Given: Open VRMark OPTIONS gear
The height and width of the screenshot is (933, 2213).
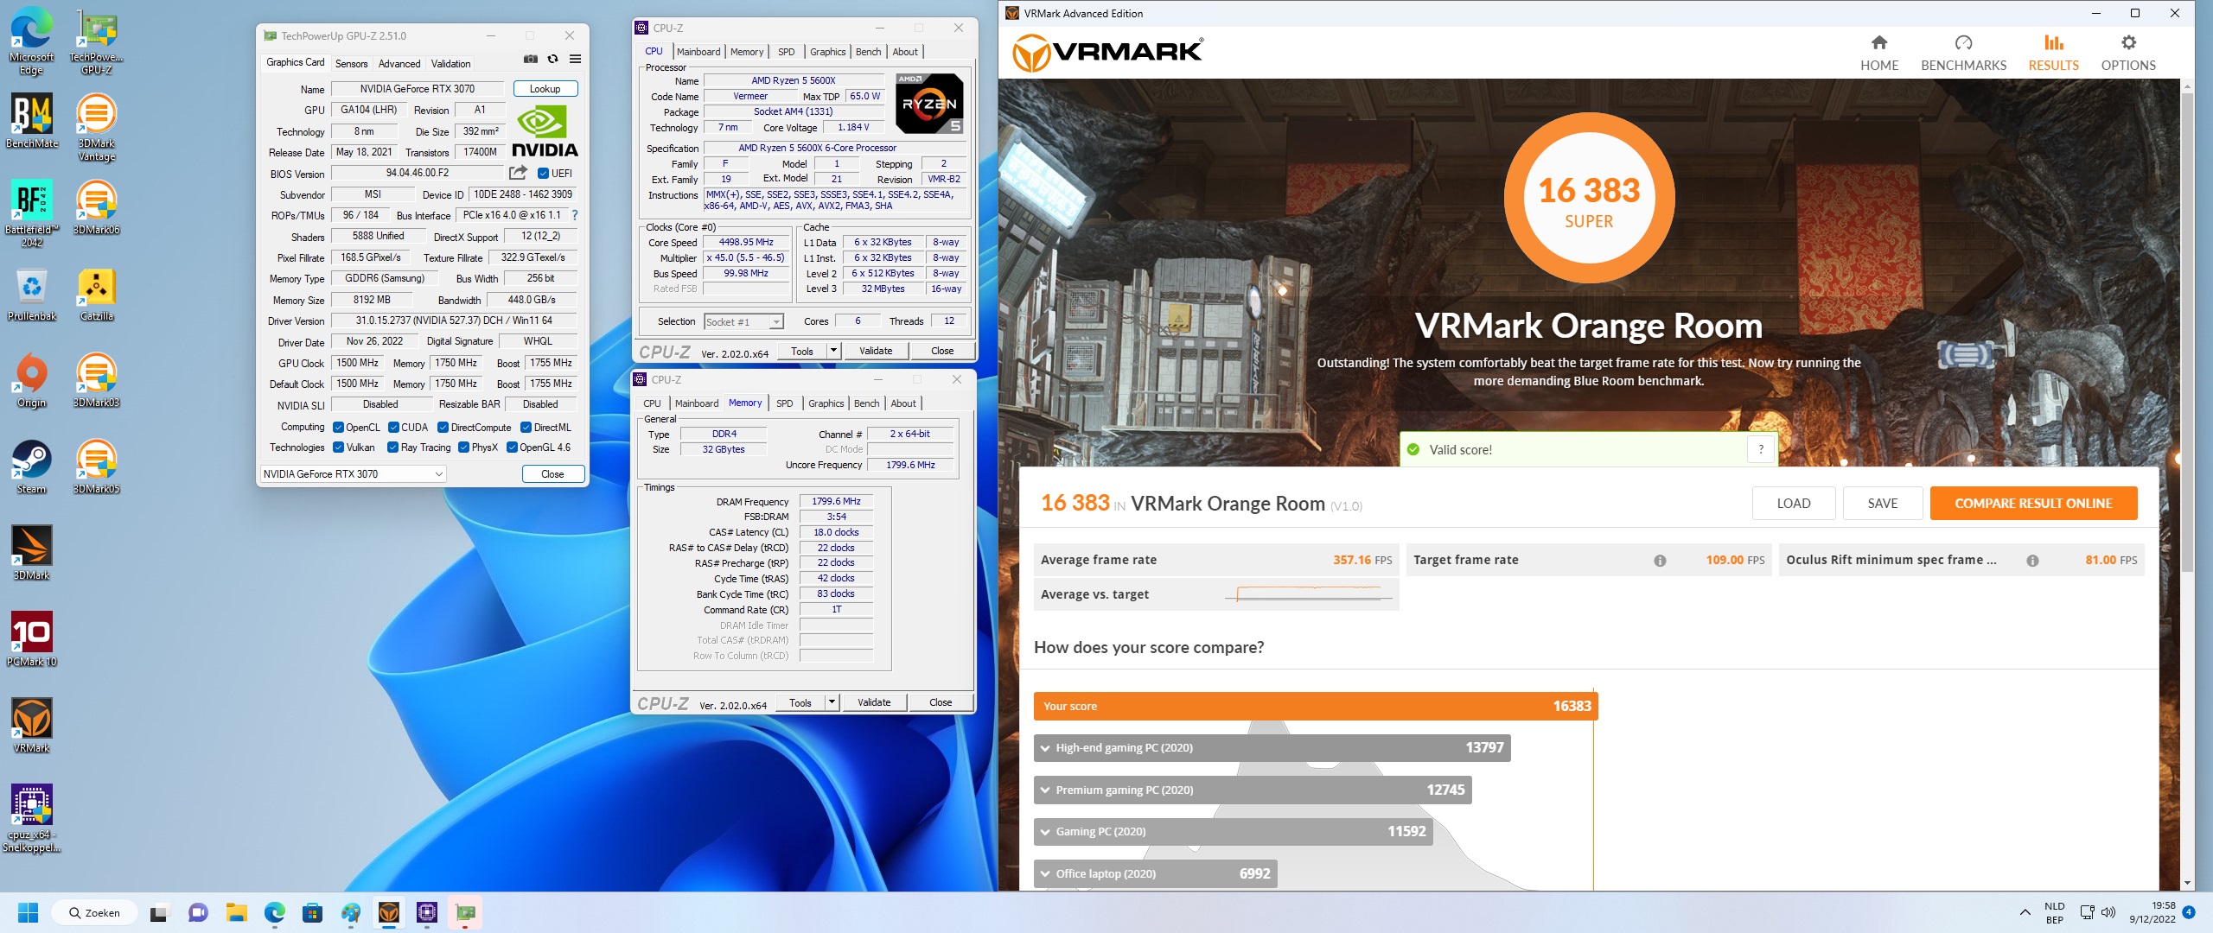Looking at the screenshot, I should point(2128,53).
